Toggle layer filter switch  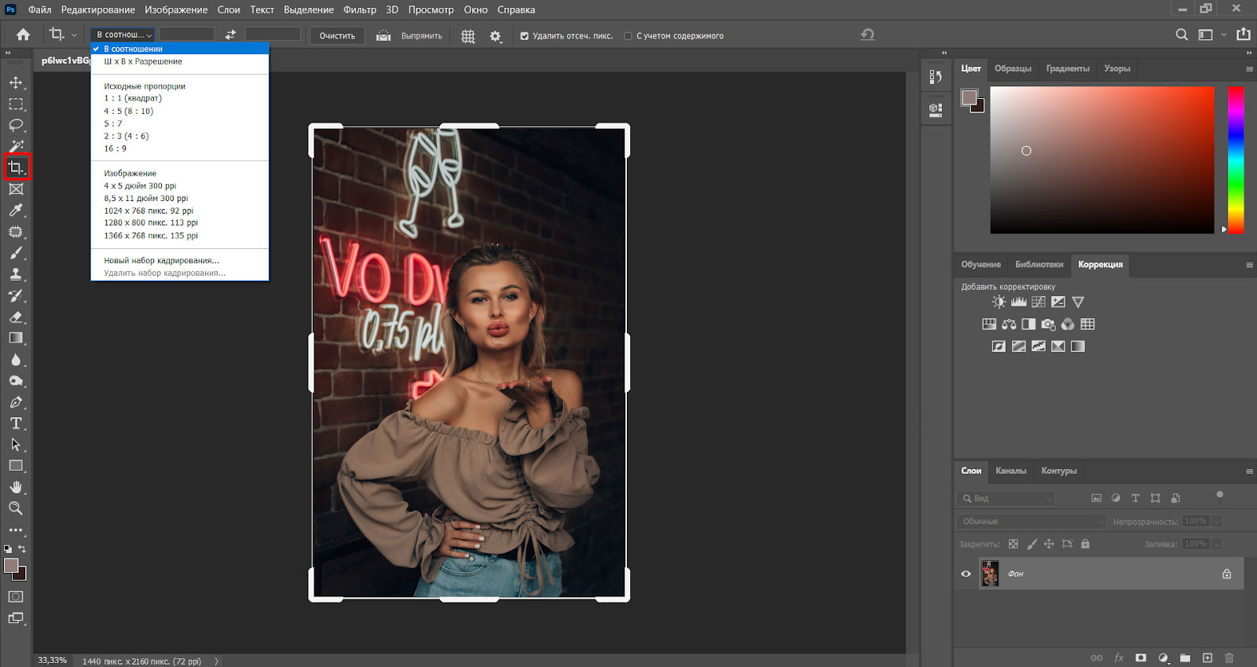(1219, 497)
